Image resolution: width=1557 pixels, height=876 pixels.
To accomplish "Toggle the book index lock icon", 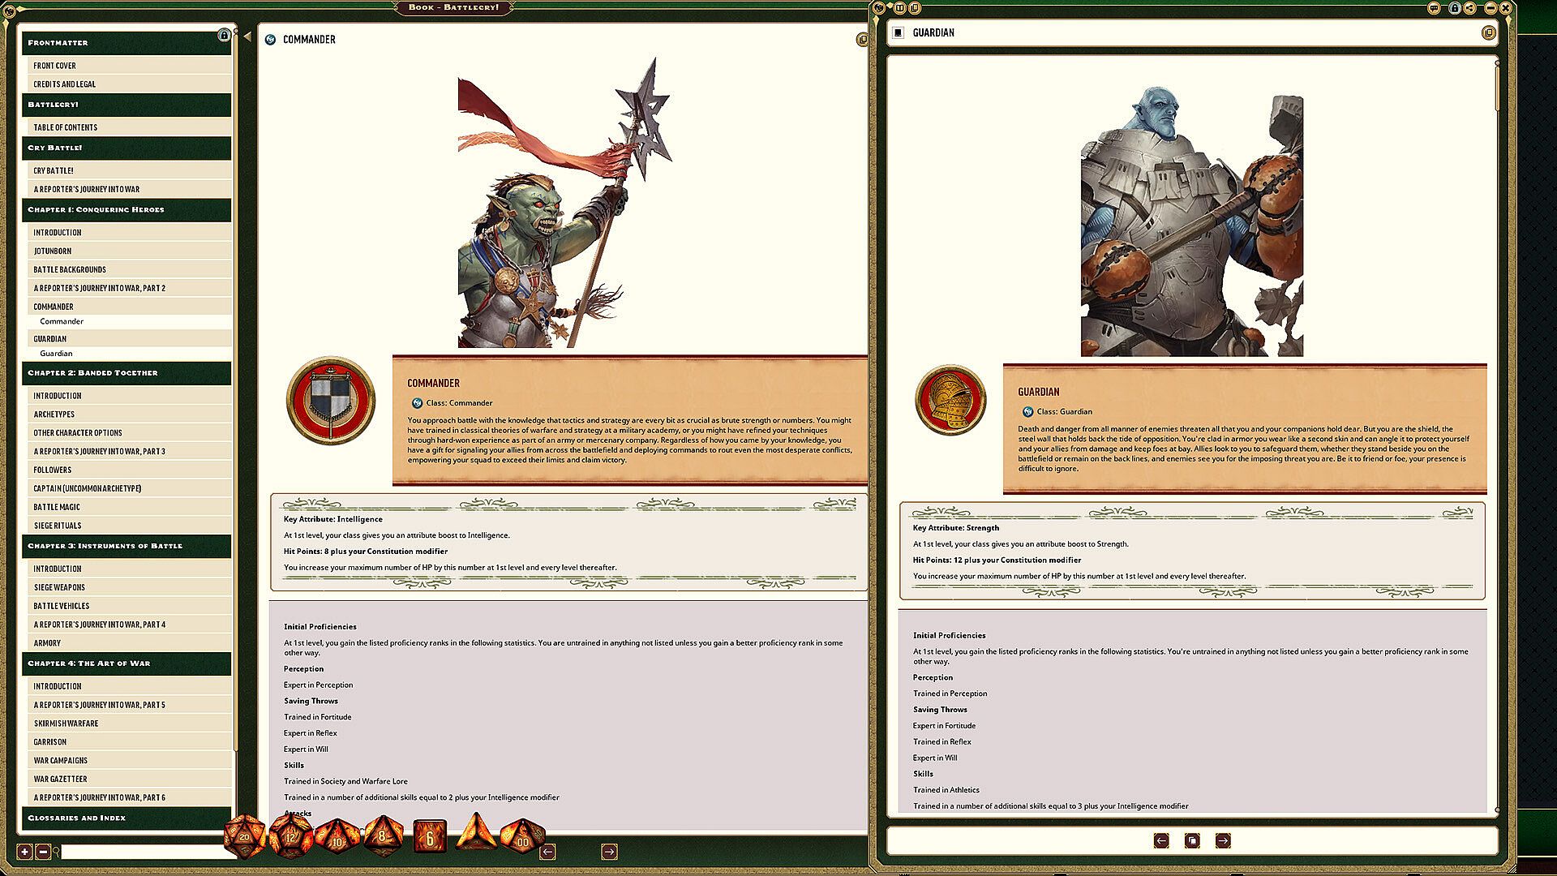I will [224, 36].
